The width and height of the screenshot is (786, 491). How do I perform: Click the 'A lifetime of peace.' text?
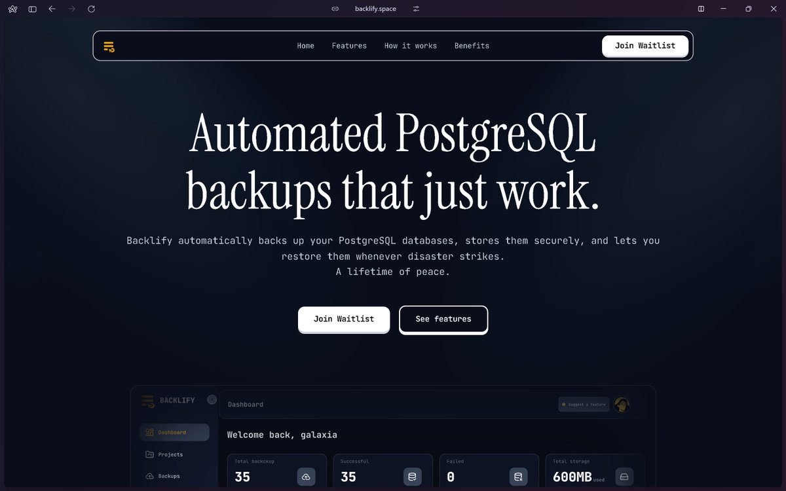coord(393,272)
